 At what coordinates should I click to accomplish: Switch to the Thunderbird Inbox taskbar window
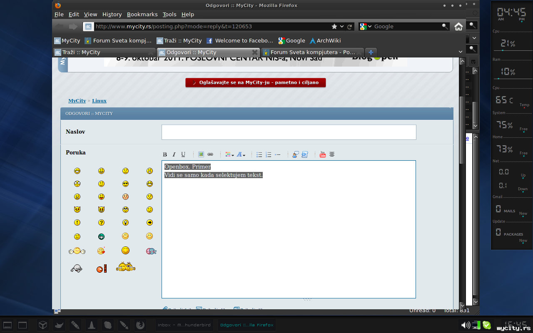(x=184, y=325)
